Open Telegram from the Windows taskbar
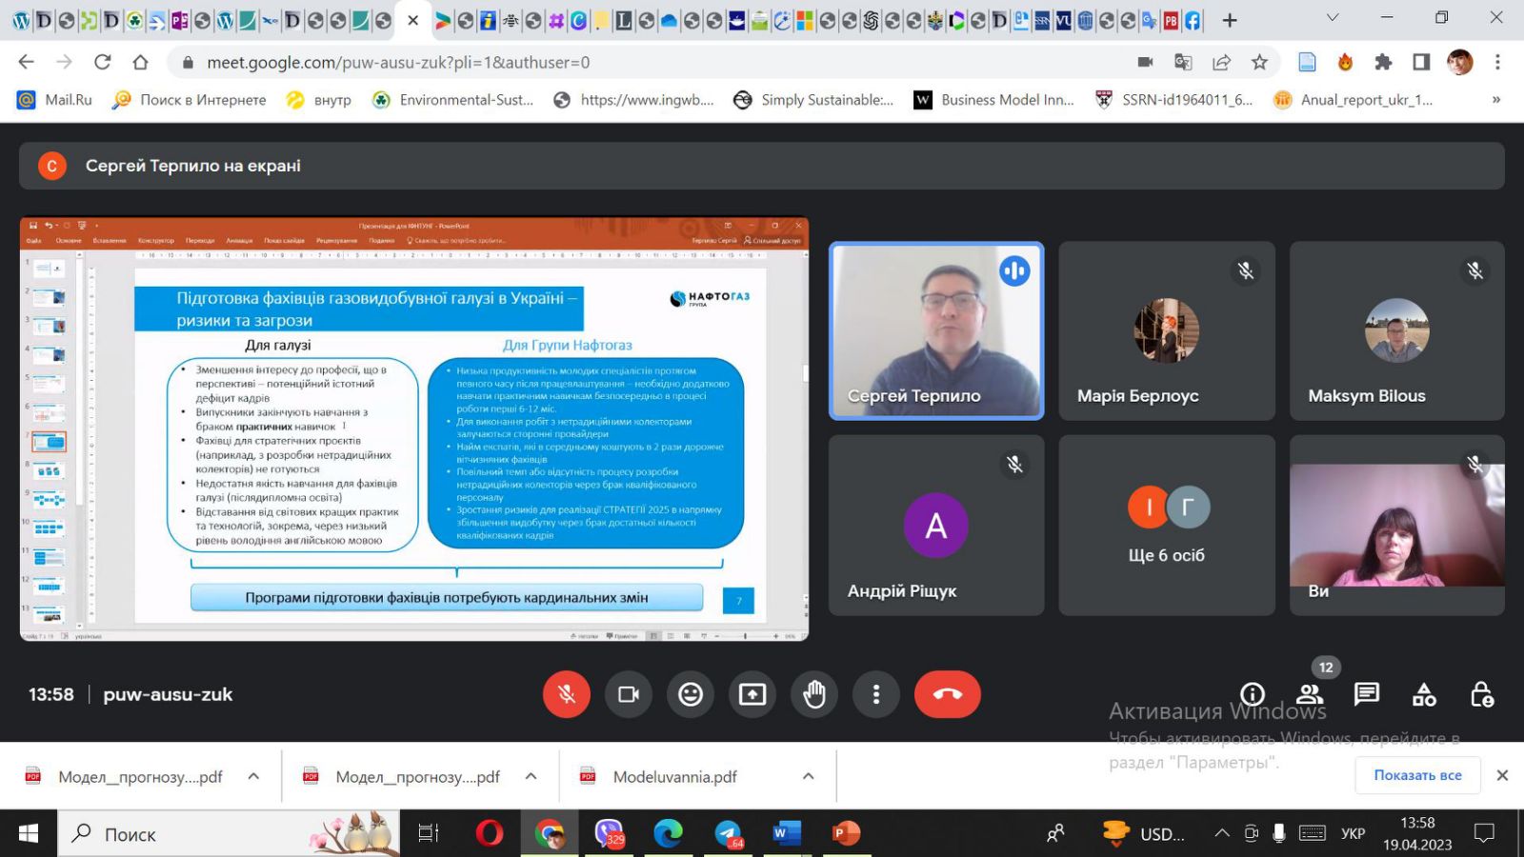 729,833
